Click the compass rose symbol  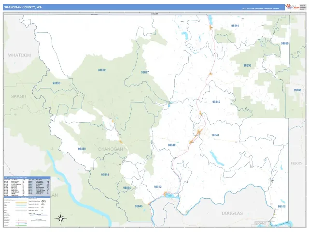click(61, 218)
